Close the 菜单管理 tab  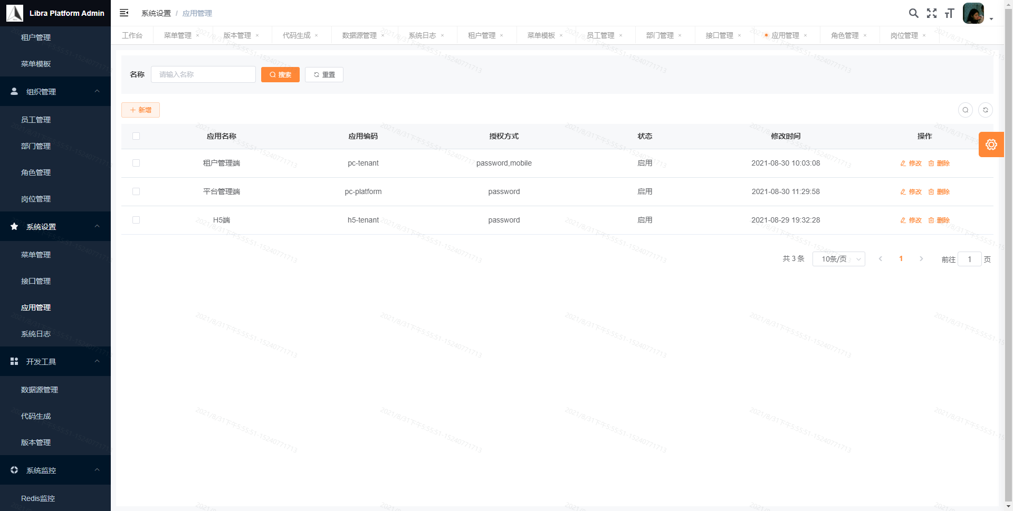pos(198,36)
